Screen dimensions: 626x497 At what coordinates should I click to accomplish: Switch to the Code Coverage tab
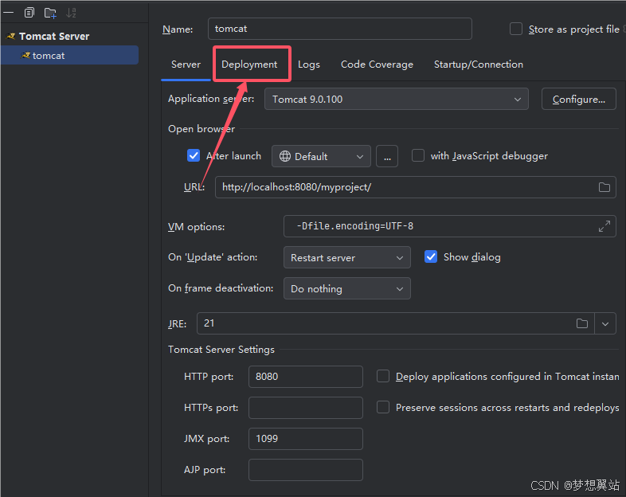click(x=377, y=65)
